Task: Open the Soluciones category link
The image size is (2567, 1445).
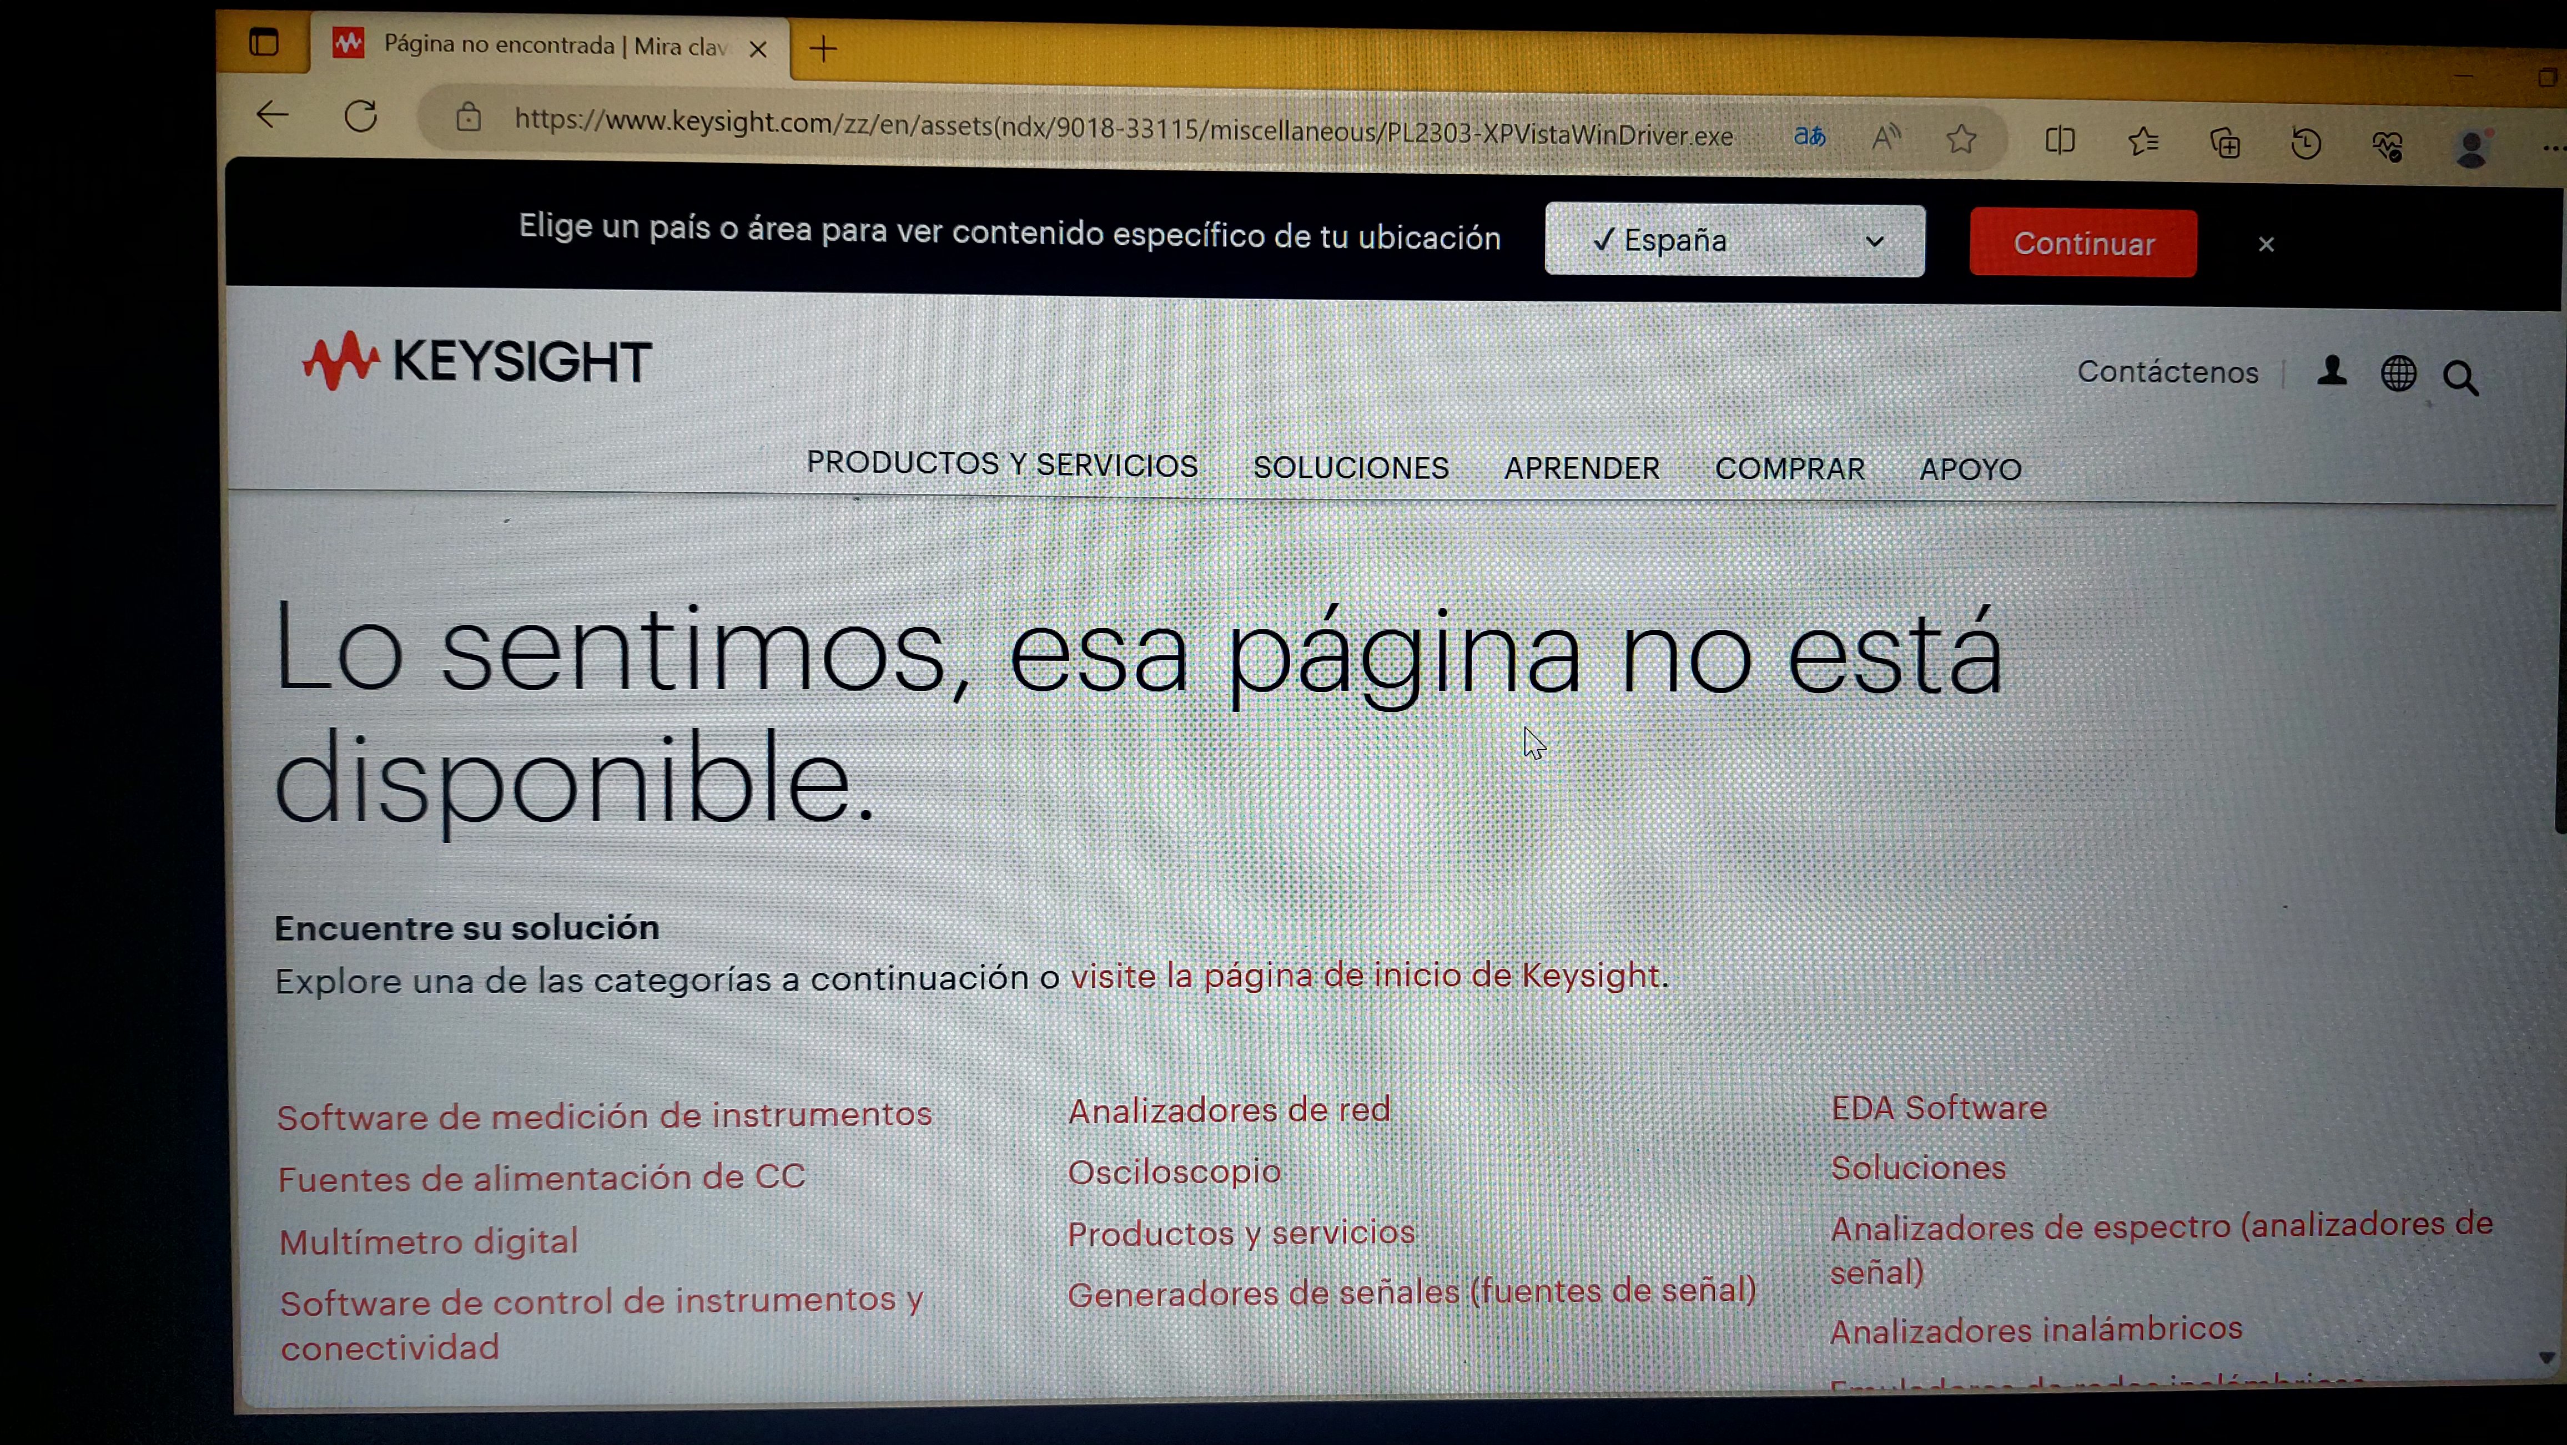Action: (x=1918, y=1167)
